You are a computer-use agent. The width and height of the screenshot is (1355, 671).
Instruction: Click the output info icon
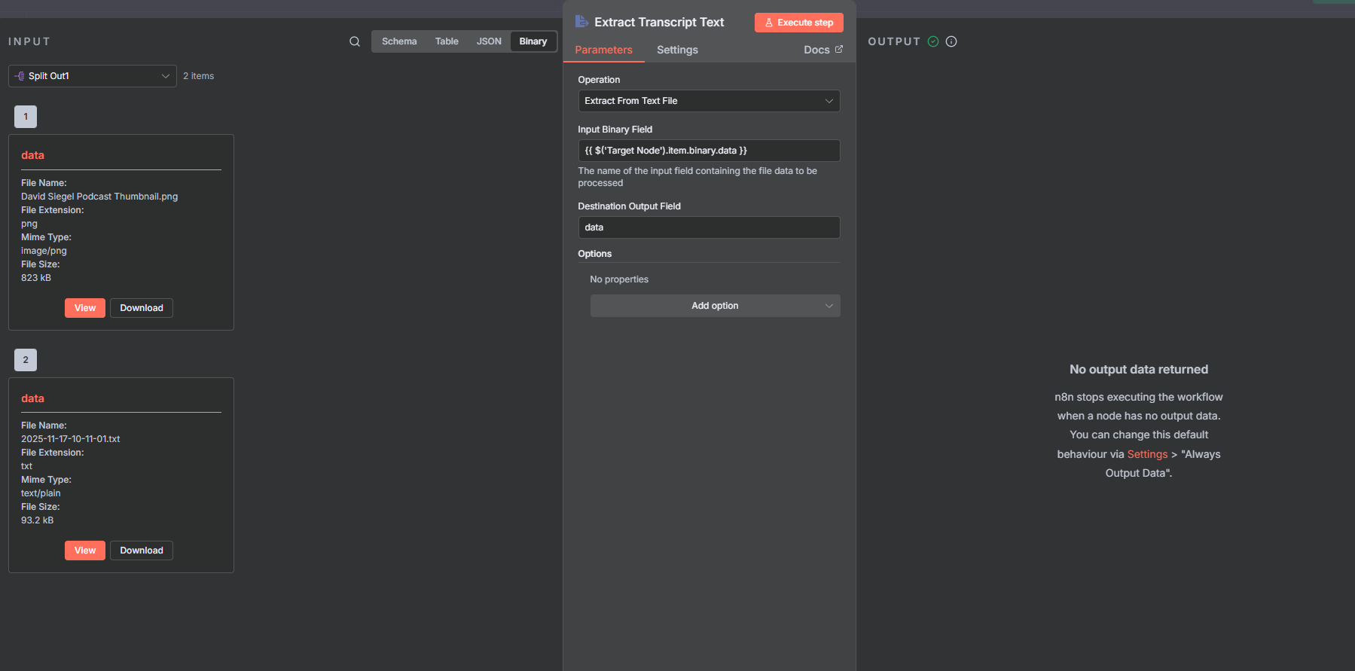(x=951, y=41)
